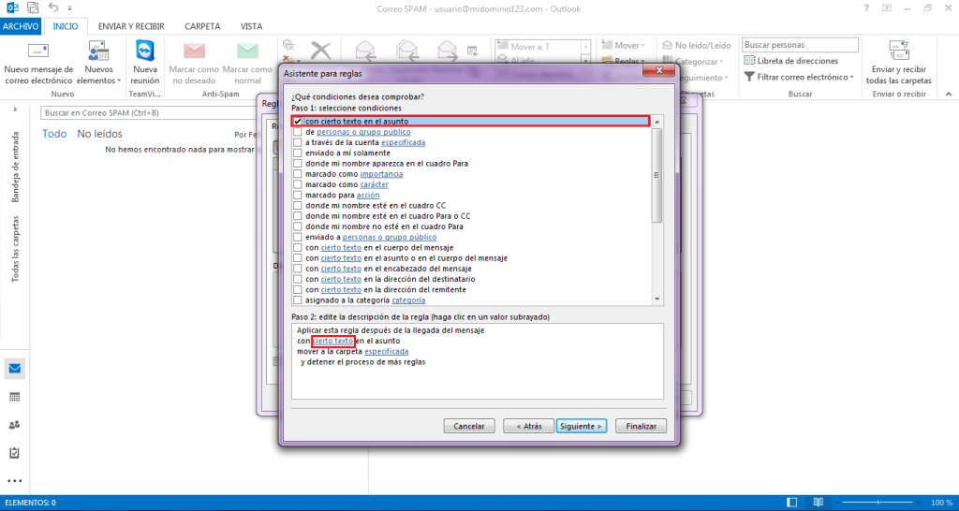Select the 'No leídos' mail filter
Screen dimensions: 959x511
[99, 134]
